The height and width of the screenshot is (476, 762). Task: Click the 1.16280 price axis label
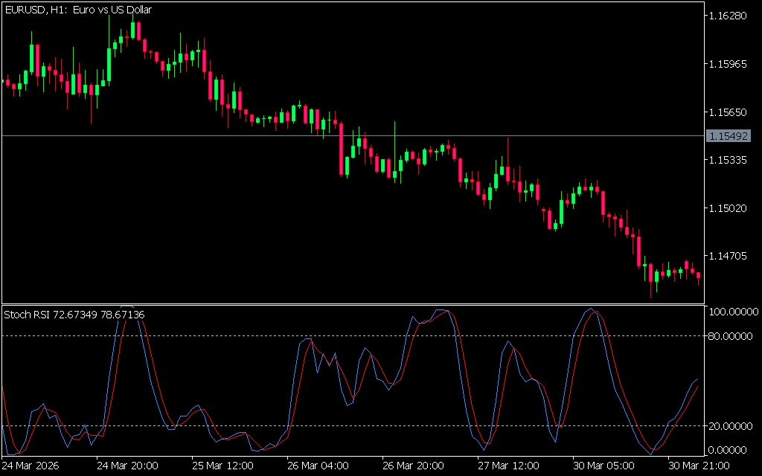pos(729,16)
